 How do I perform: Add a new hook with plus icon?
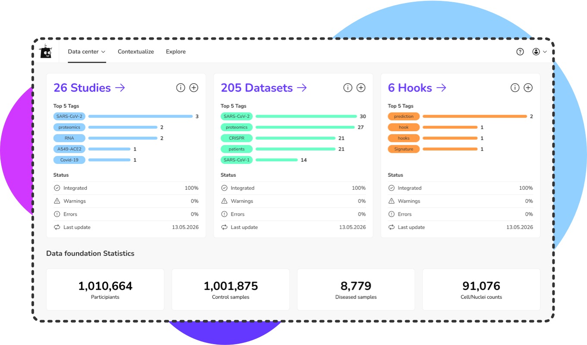click(528, 88)
